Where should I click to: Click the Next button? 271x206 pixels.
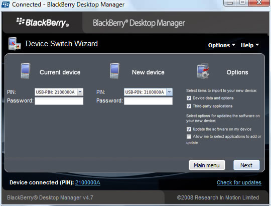click(x=246, y=165)
